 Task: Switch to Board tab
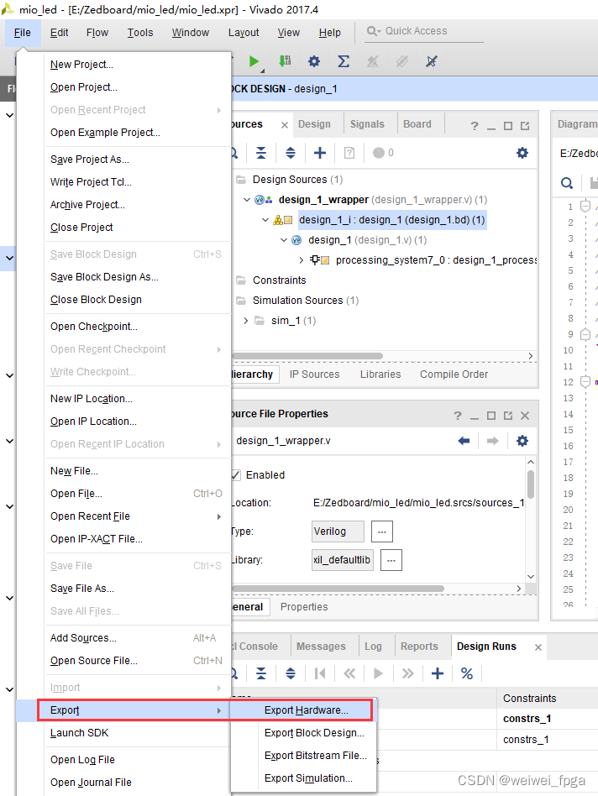click(x=417, y=124)
